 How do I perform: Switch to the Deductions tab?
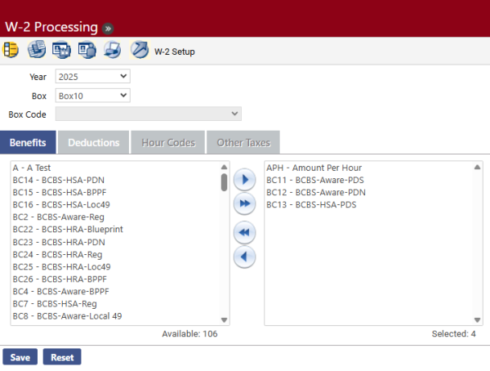coord(93,142)
